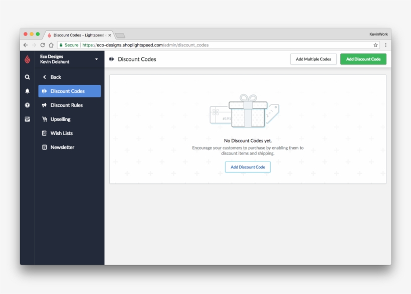Click the Discount Rules megaphone icon

click(x=44, y=105)
